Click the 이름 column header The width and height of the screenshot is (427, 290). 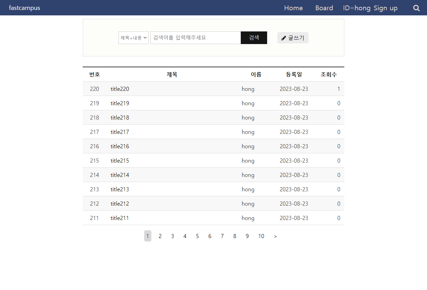pos(256,74)
